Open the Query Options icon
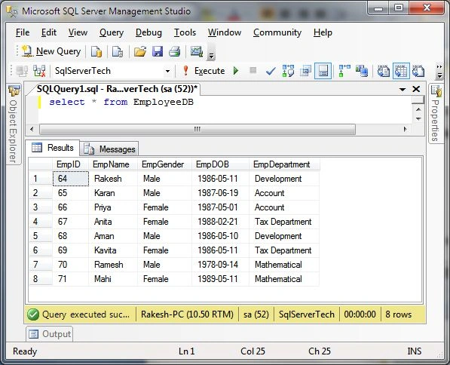 pos(305,71)
